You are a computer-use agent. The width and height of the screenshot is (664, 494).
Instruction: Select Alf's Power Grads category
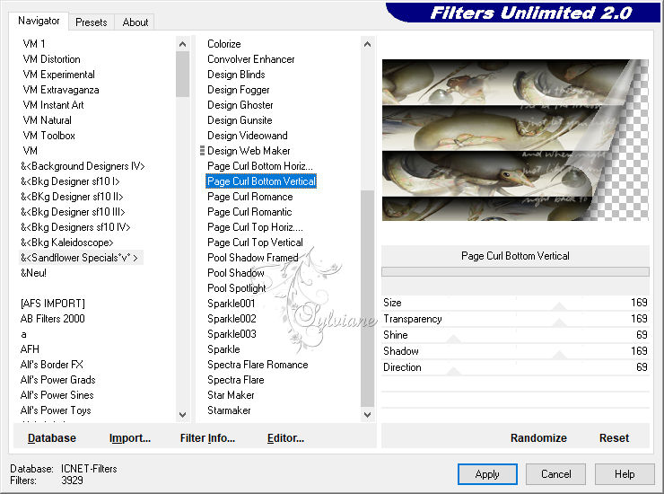coord(57,380)
